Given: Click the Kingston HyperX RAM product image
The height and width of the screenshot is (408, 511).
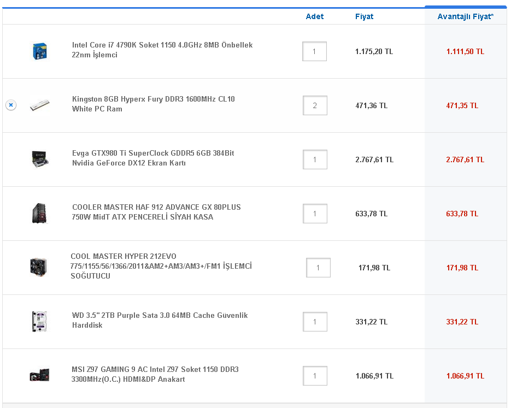Looking at the screenshot, I should pos(40,105).
